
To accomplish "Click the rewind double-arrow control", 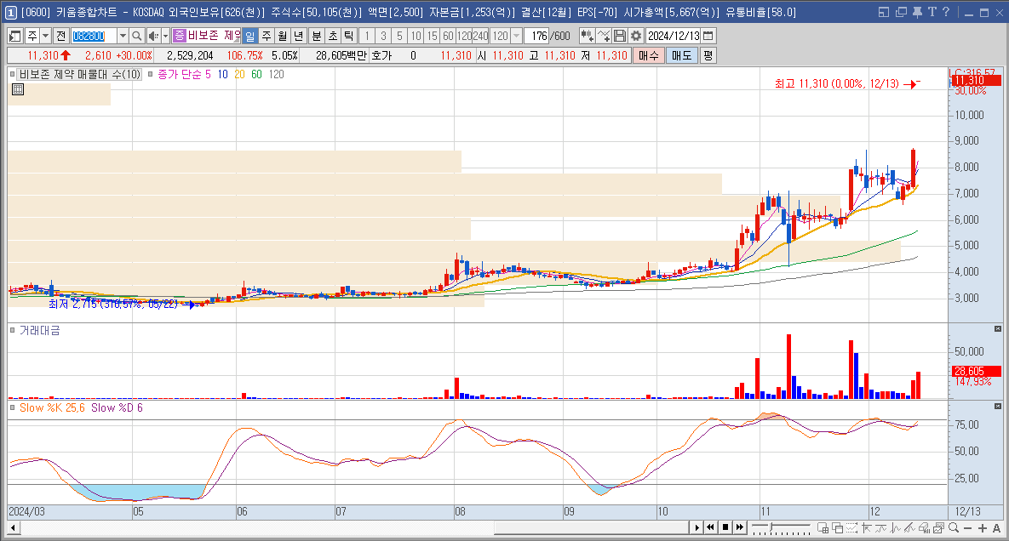I will [710, 528].
